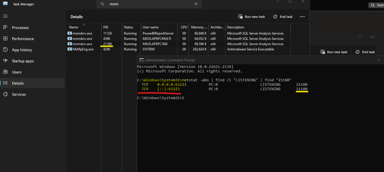Click the MsMpEng.exe process icon
Image resolution: width=384 pixels, height=172 pixels.
pos(69,49)
